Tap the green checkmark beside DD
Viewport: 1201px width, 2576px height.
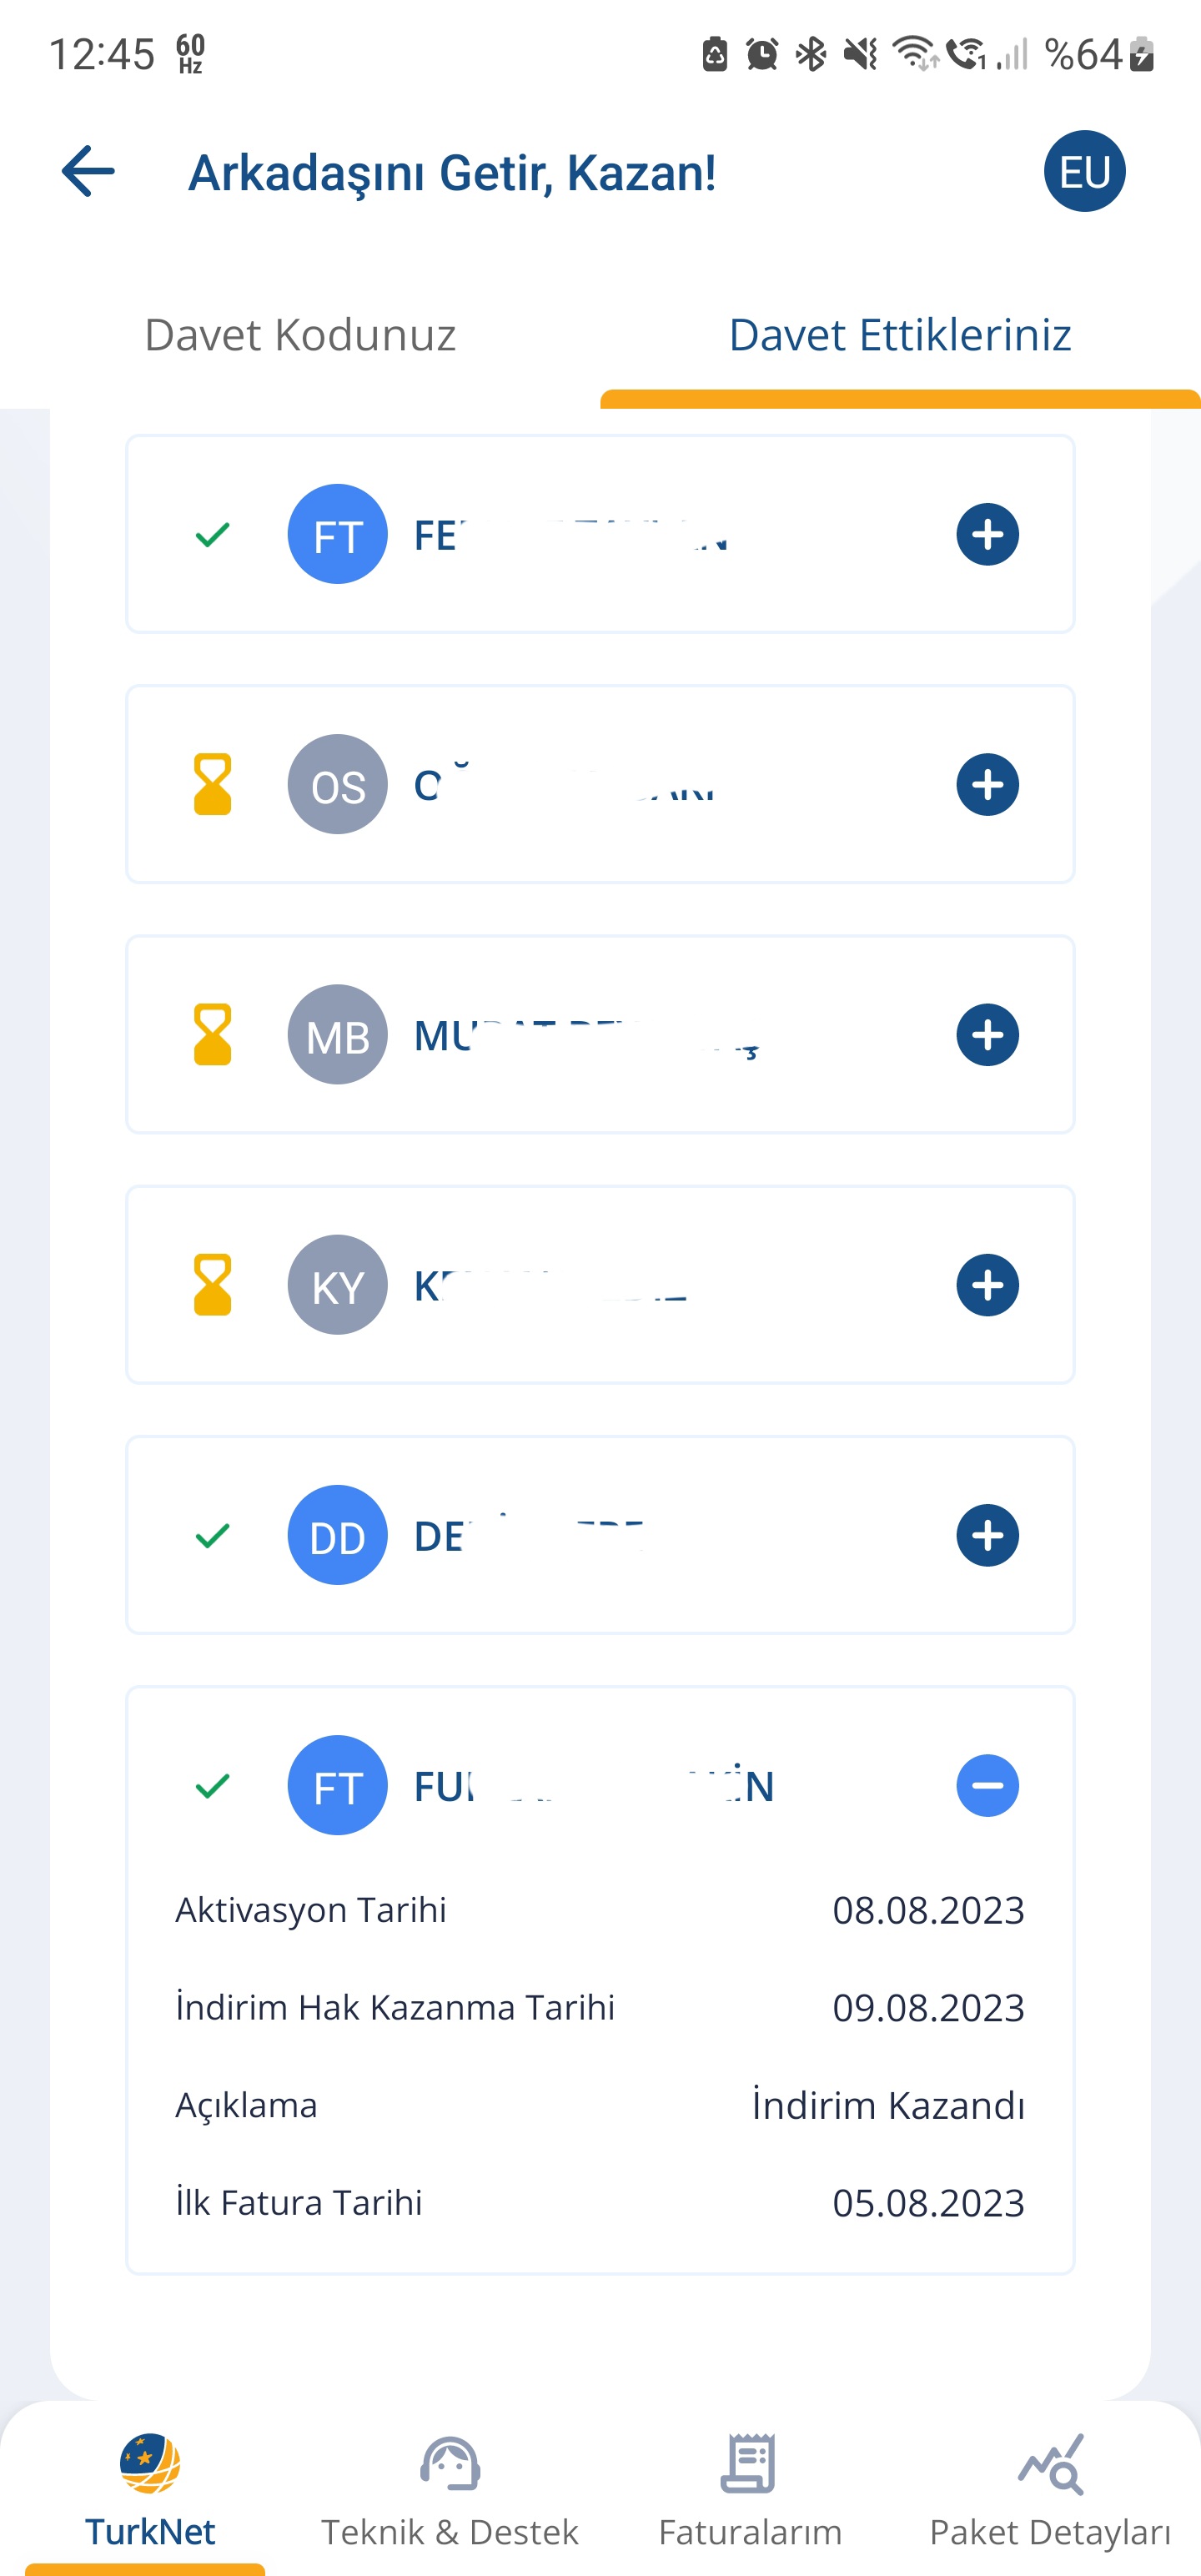pos(212,1535)
